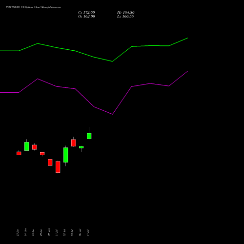Click the '03 Jul' date axis label
The width and height of the screenshot is (244, 244).
tap(72, 233)
